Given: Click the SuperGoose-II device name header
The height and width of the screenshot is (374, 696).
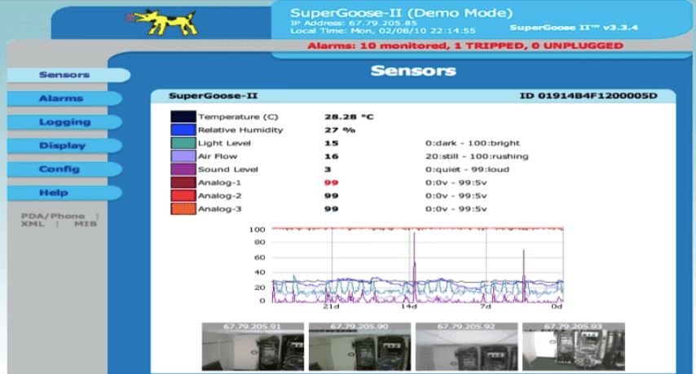Looking at the screenshot, I should 213,96.
